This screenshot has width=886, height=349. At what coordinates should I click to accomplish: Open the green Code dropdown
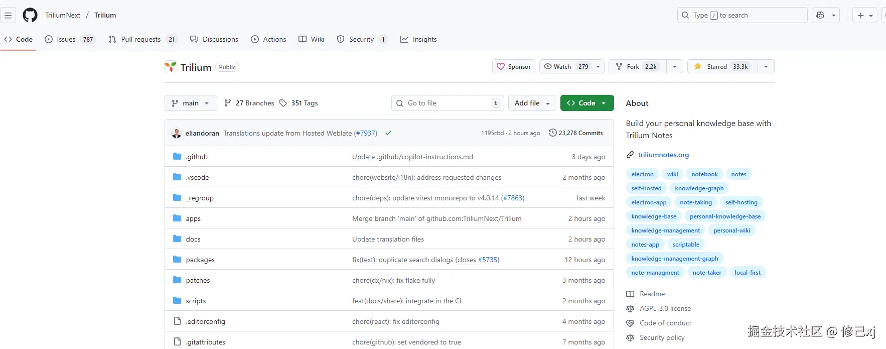click(x=586, y=103)
